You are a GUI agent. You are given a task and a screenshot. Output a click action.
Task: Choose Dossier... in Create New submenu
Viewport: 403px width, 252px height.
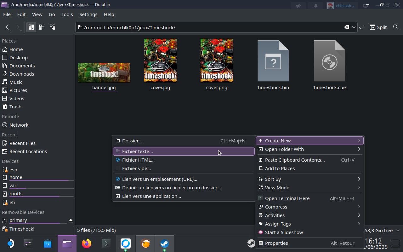pyautogui.click(x=184, y=141)
